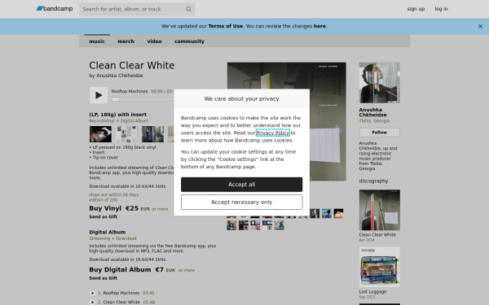Choose Accept necessary only

[x=242, y=203]
